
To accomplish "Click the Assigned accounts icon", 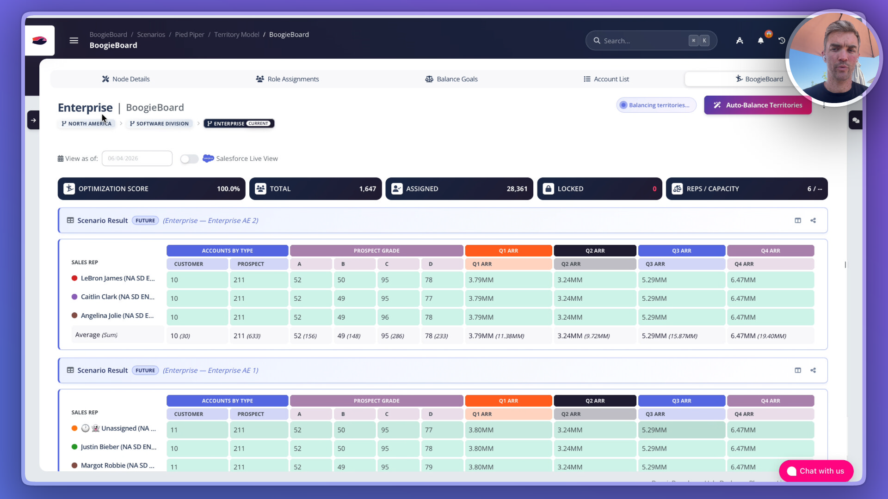I will coord(397,189).
